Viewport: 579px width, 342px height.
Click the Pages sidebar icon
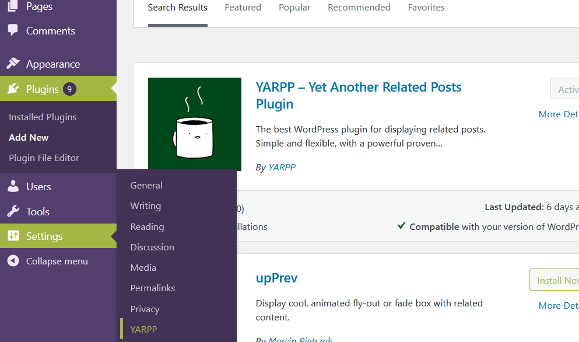pos(13,7)
